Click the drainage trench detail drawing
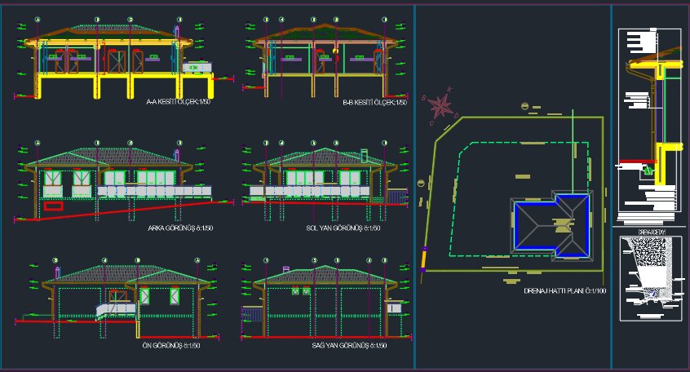Screen dimensions: 690x372 tap(648, 277)
